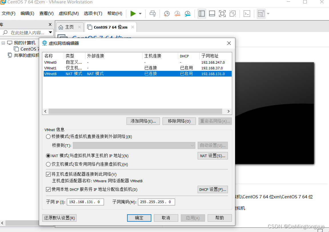329x232 pixels.
Task: Select 桥接模式 radio button
Action: click(x=48, y=137)
